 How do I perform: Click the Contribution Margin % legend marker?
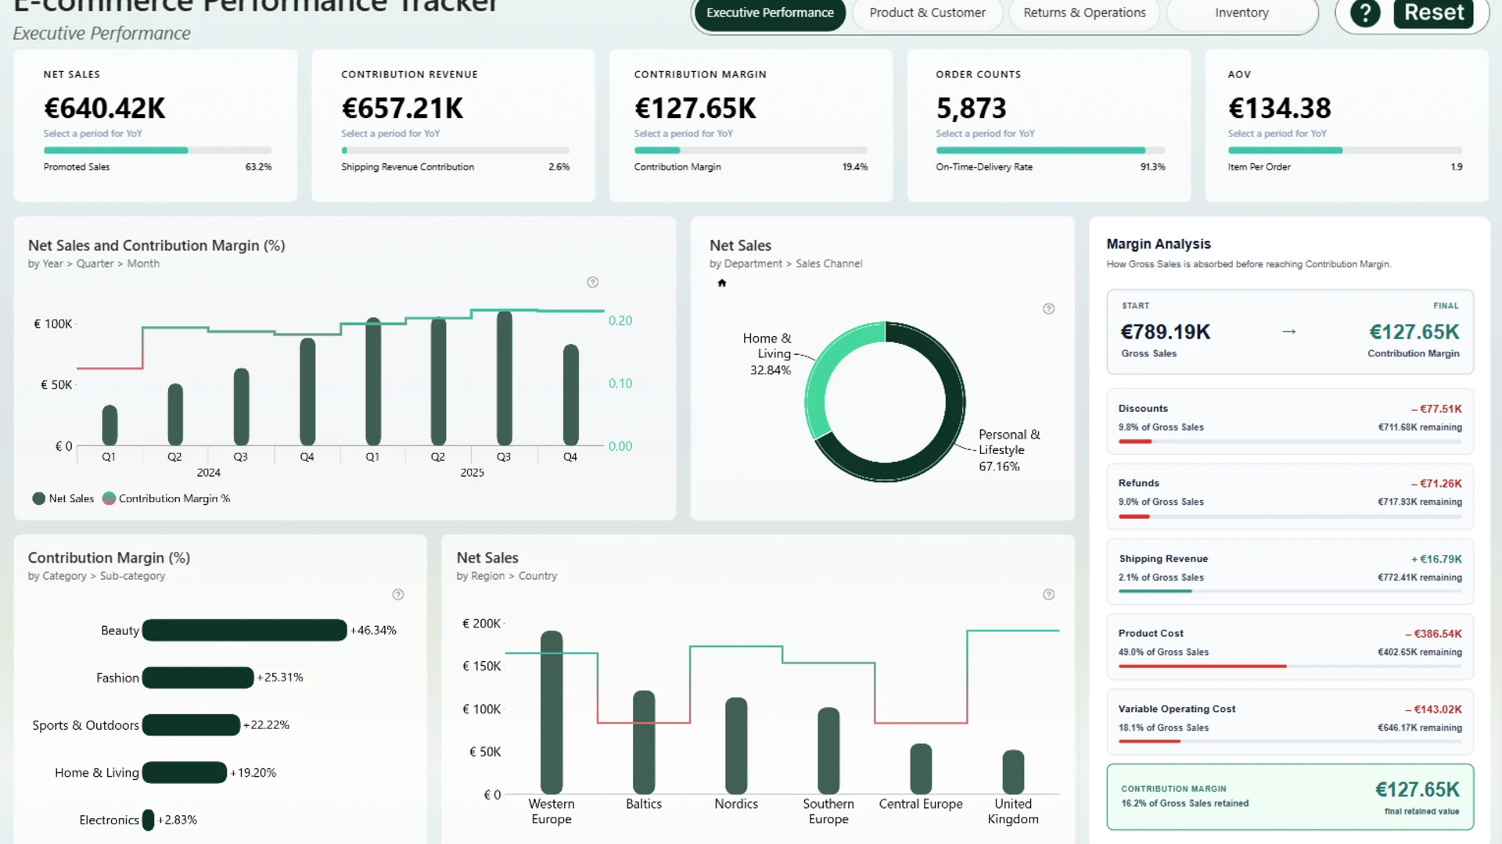(109, 499)
